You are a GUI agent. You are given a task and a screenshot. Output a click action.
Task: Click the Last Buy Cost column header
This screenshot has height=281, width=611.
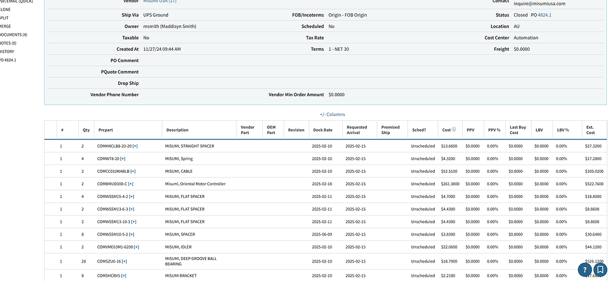[518, 130]
